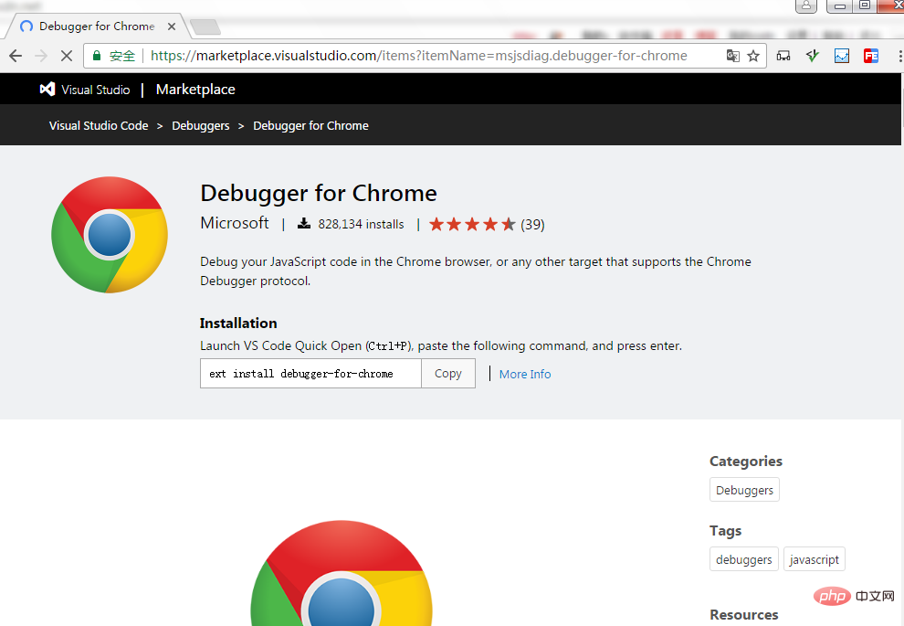
Task: Click the ext install command text field
Action: coord(310,374)
